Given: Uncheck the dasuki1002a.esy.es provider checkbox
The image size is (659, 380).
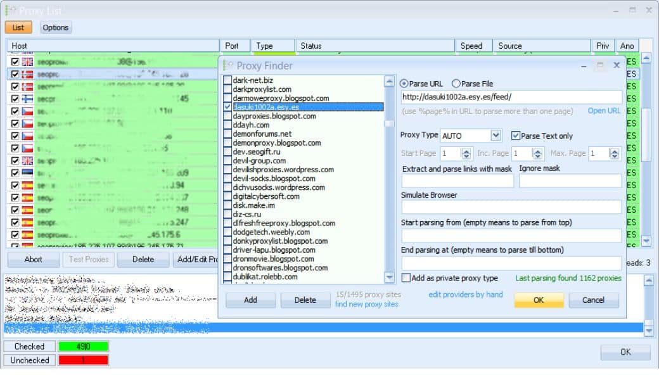Looking at the screenshot, I should tap(227, 106).
